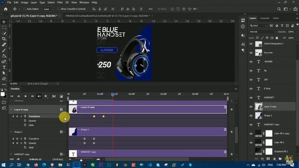Screen dimensions: 299x168
Task: Toggle Opacity stopwatch for Layer 0 copy
Action: point(25,121)
